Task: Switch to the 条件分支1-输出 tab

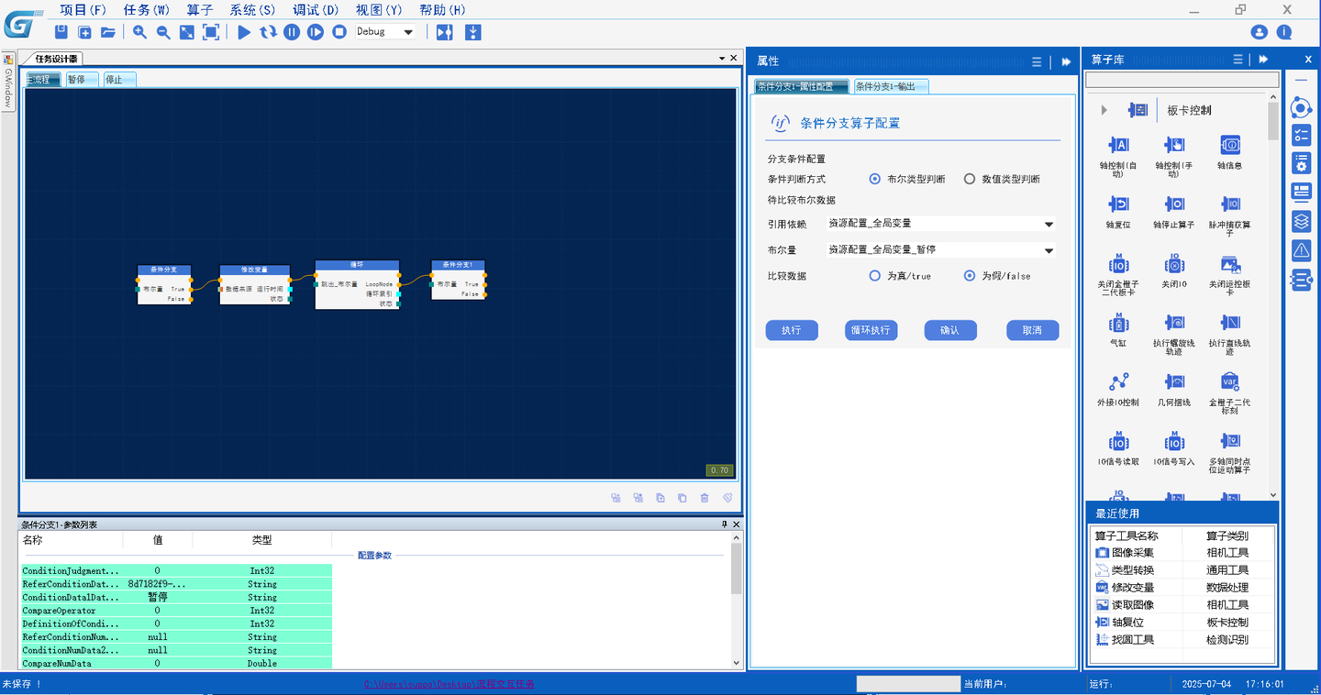Action: [x=891, y=86]
